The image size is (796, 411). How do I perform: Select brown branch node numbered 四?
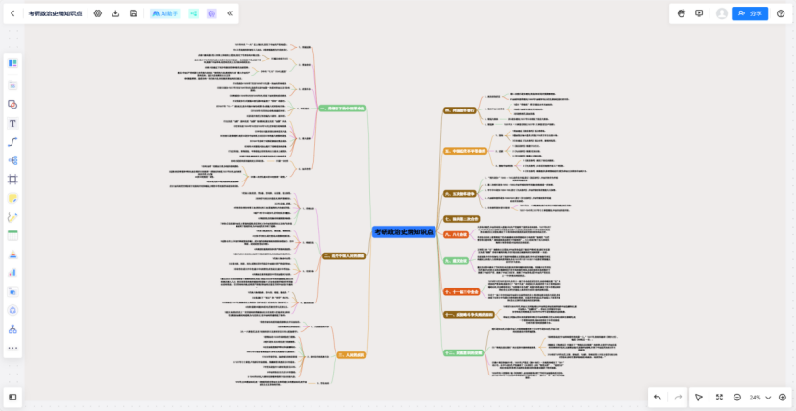pyautogui.click(x=460, y=110)
